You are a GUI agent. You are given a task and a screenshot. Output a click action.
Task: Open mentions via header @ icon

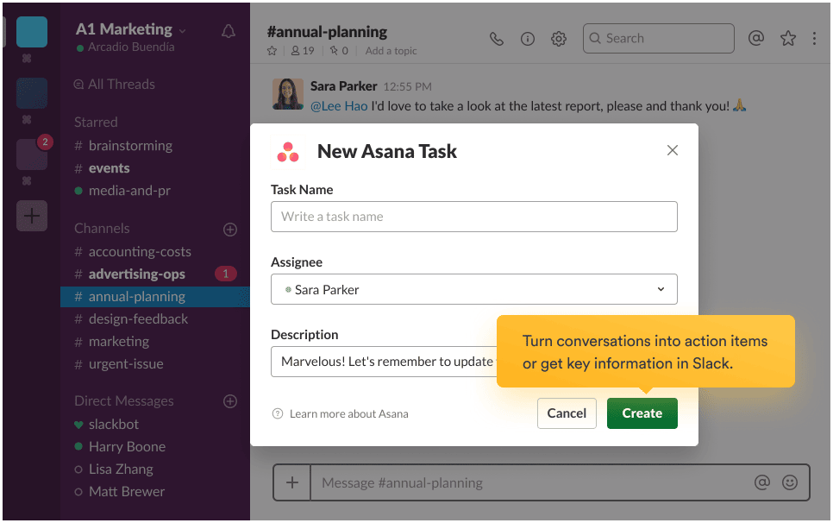click(756, 38)
